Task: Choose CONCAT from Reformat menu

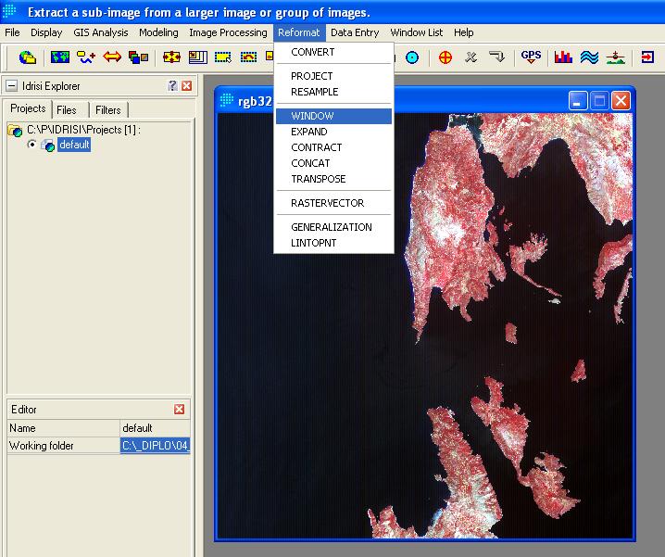Action: click(x=333, y=163)
